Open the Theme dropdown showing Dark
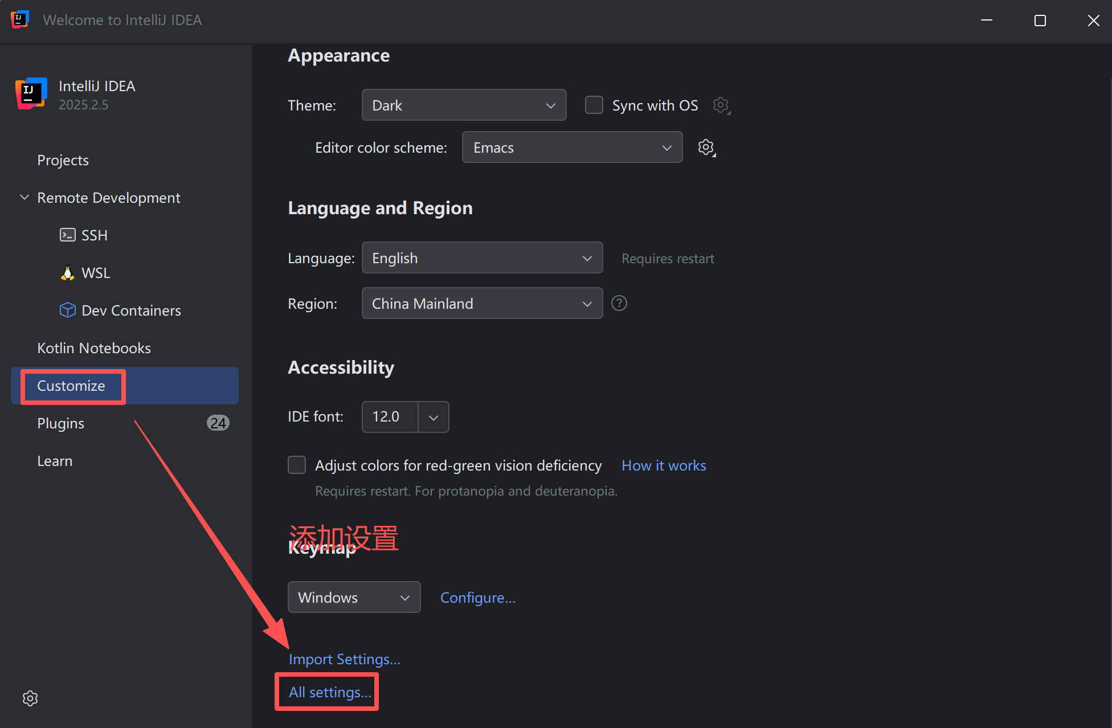 click(x=464, y=105)
